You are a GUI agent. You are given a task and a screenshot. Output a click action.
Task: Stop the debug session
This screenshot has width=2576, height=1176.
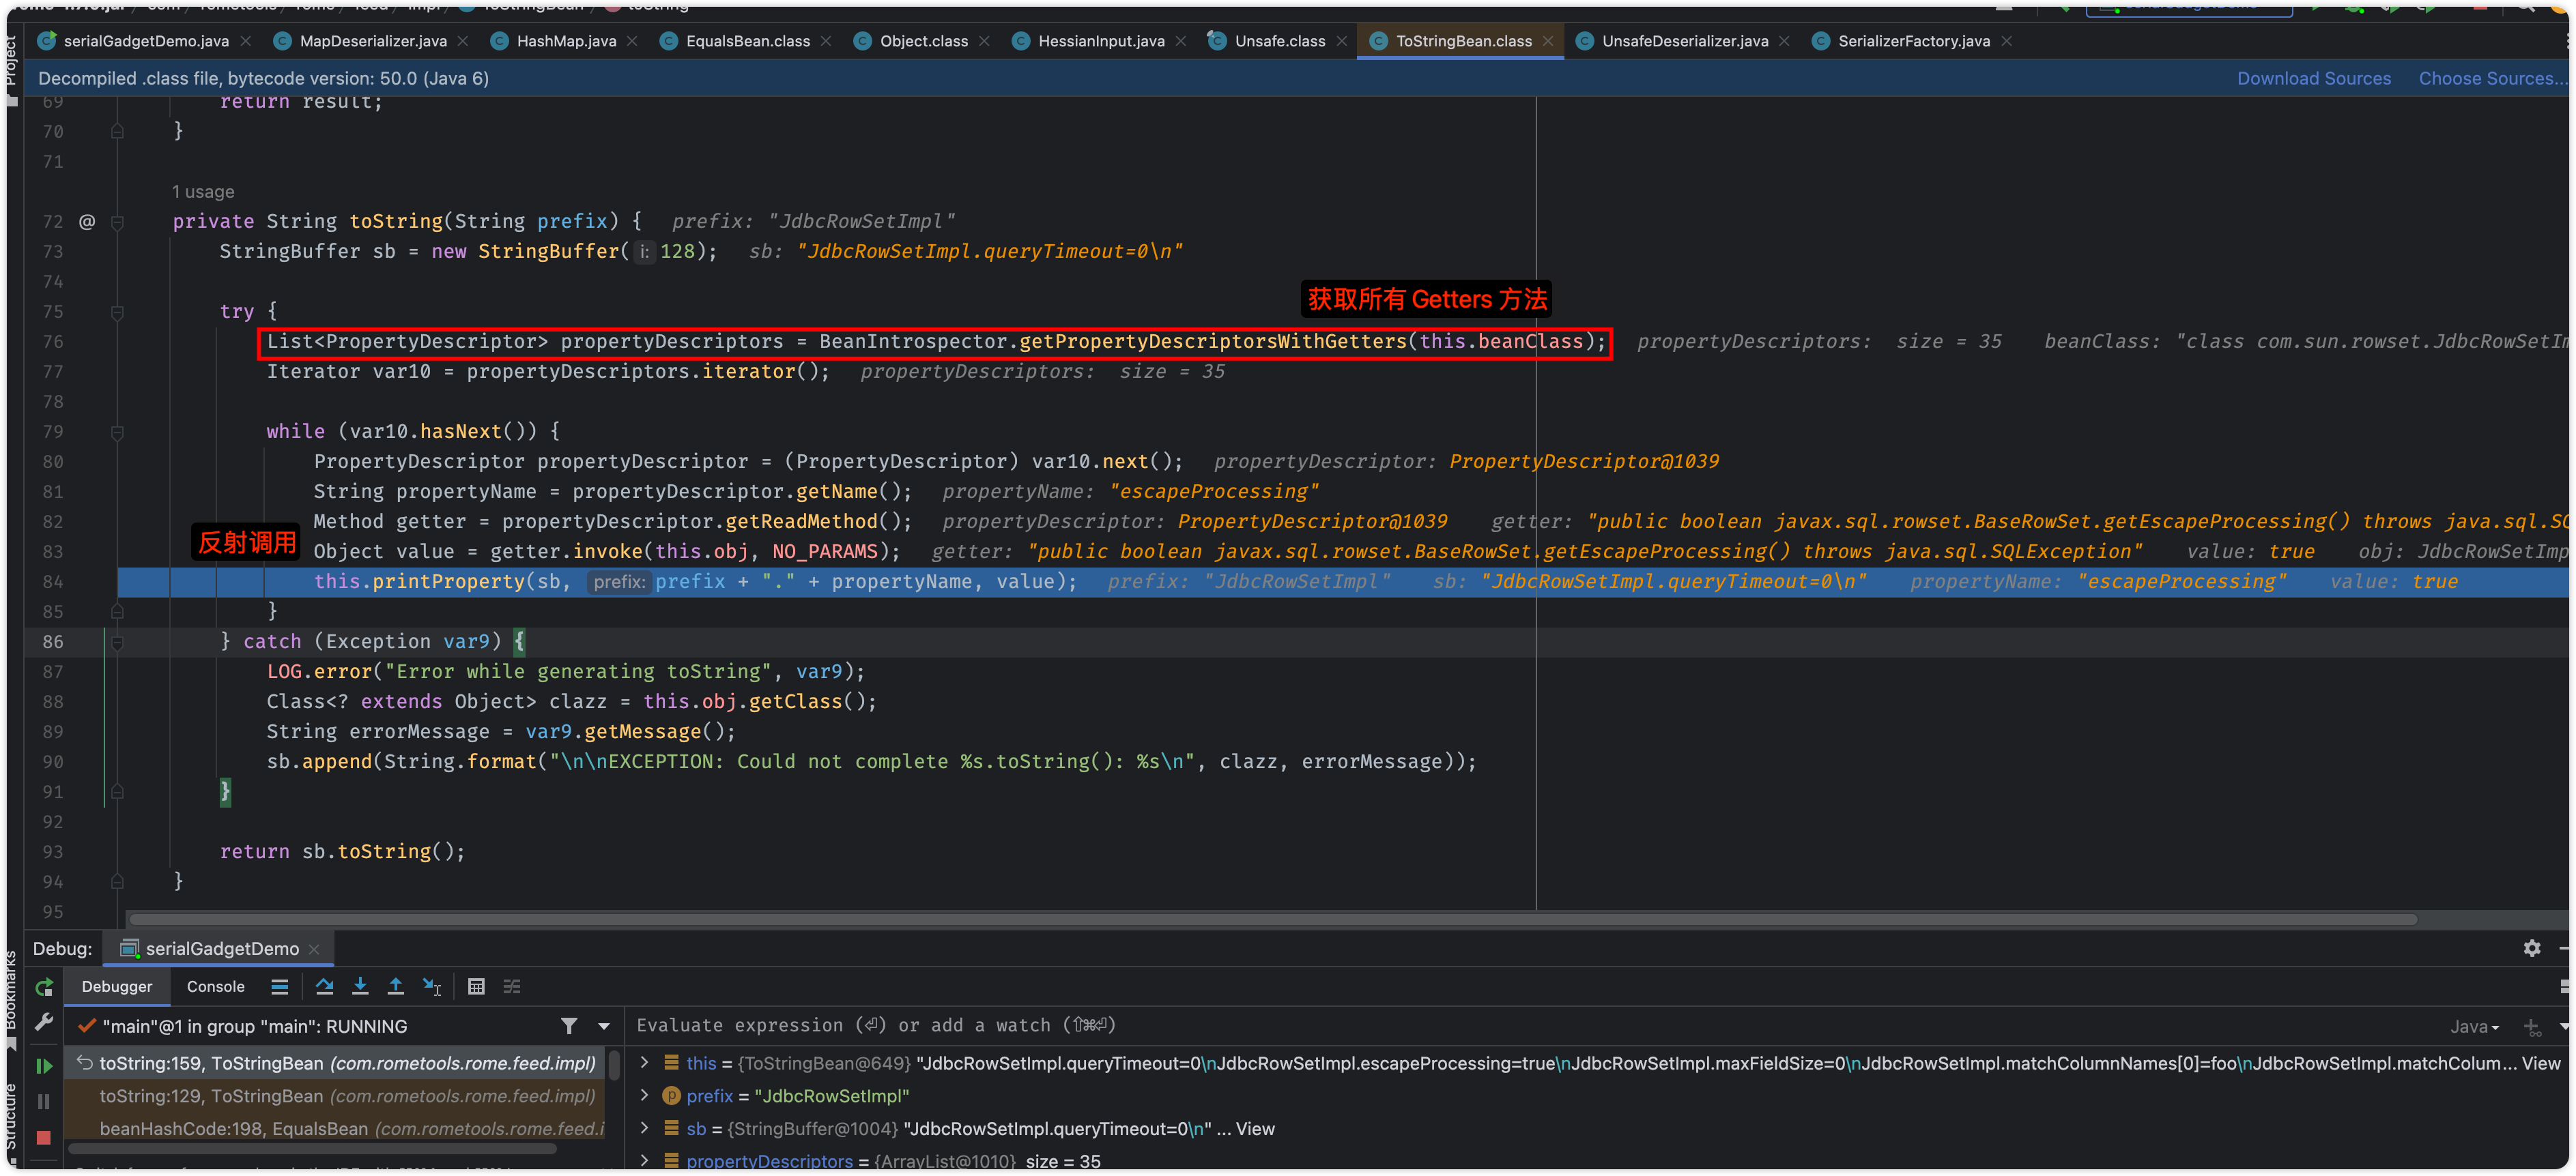click(x=44, y=1137)
